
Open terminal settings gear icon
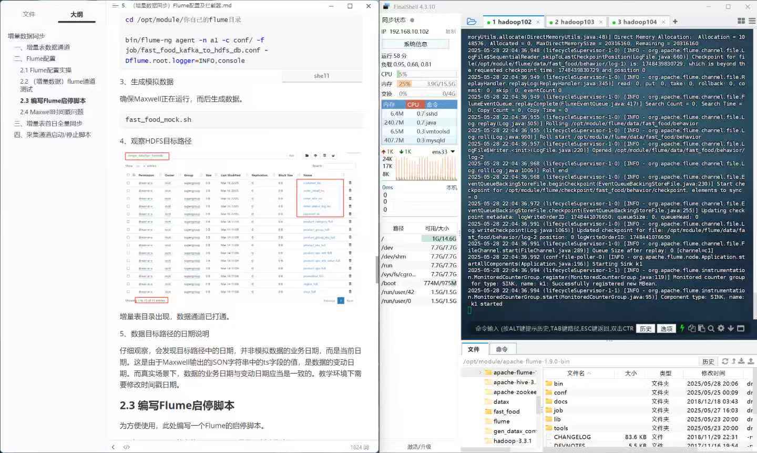coord(721,328)
